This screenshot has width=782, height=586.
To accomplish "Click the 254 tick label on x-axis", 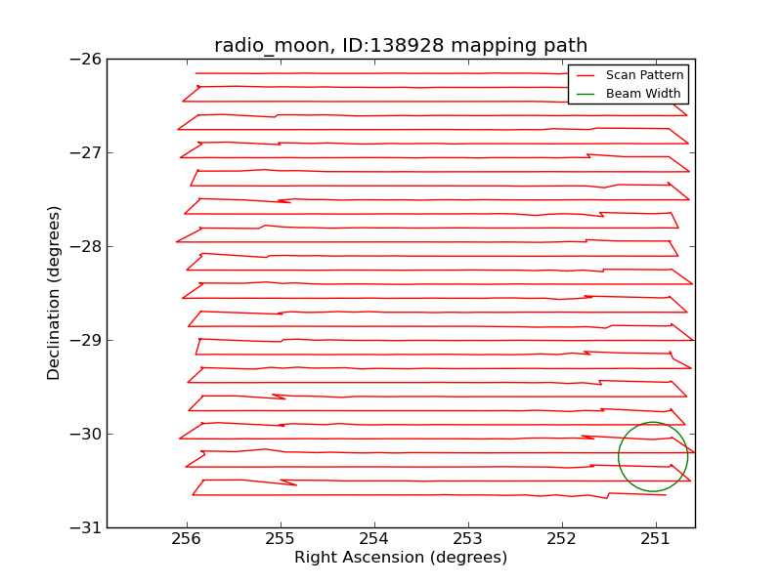I will [x=373, y=538].
